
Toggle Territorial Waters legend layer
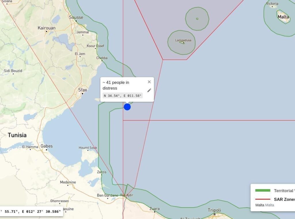coord(284,191)
